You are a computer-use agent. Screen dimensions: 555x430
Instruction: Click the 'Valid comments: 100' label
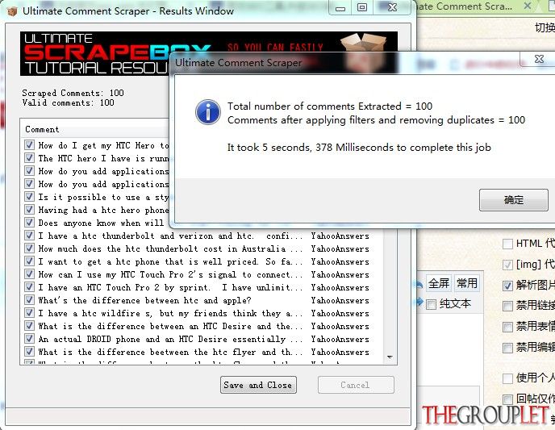coord(68,102)
